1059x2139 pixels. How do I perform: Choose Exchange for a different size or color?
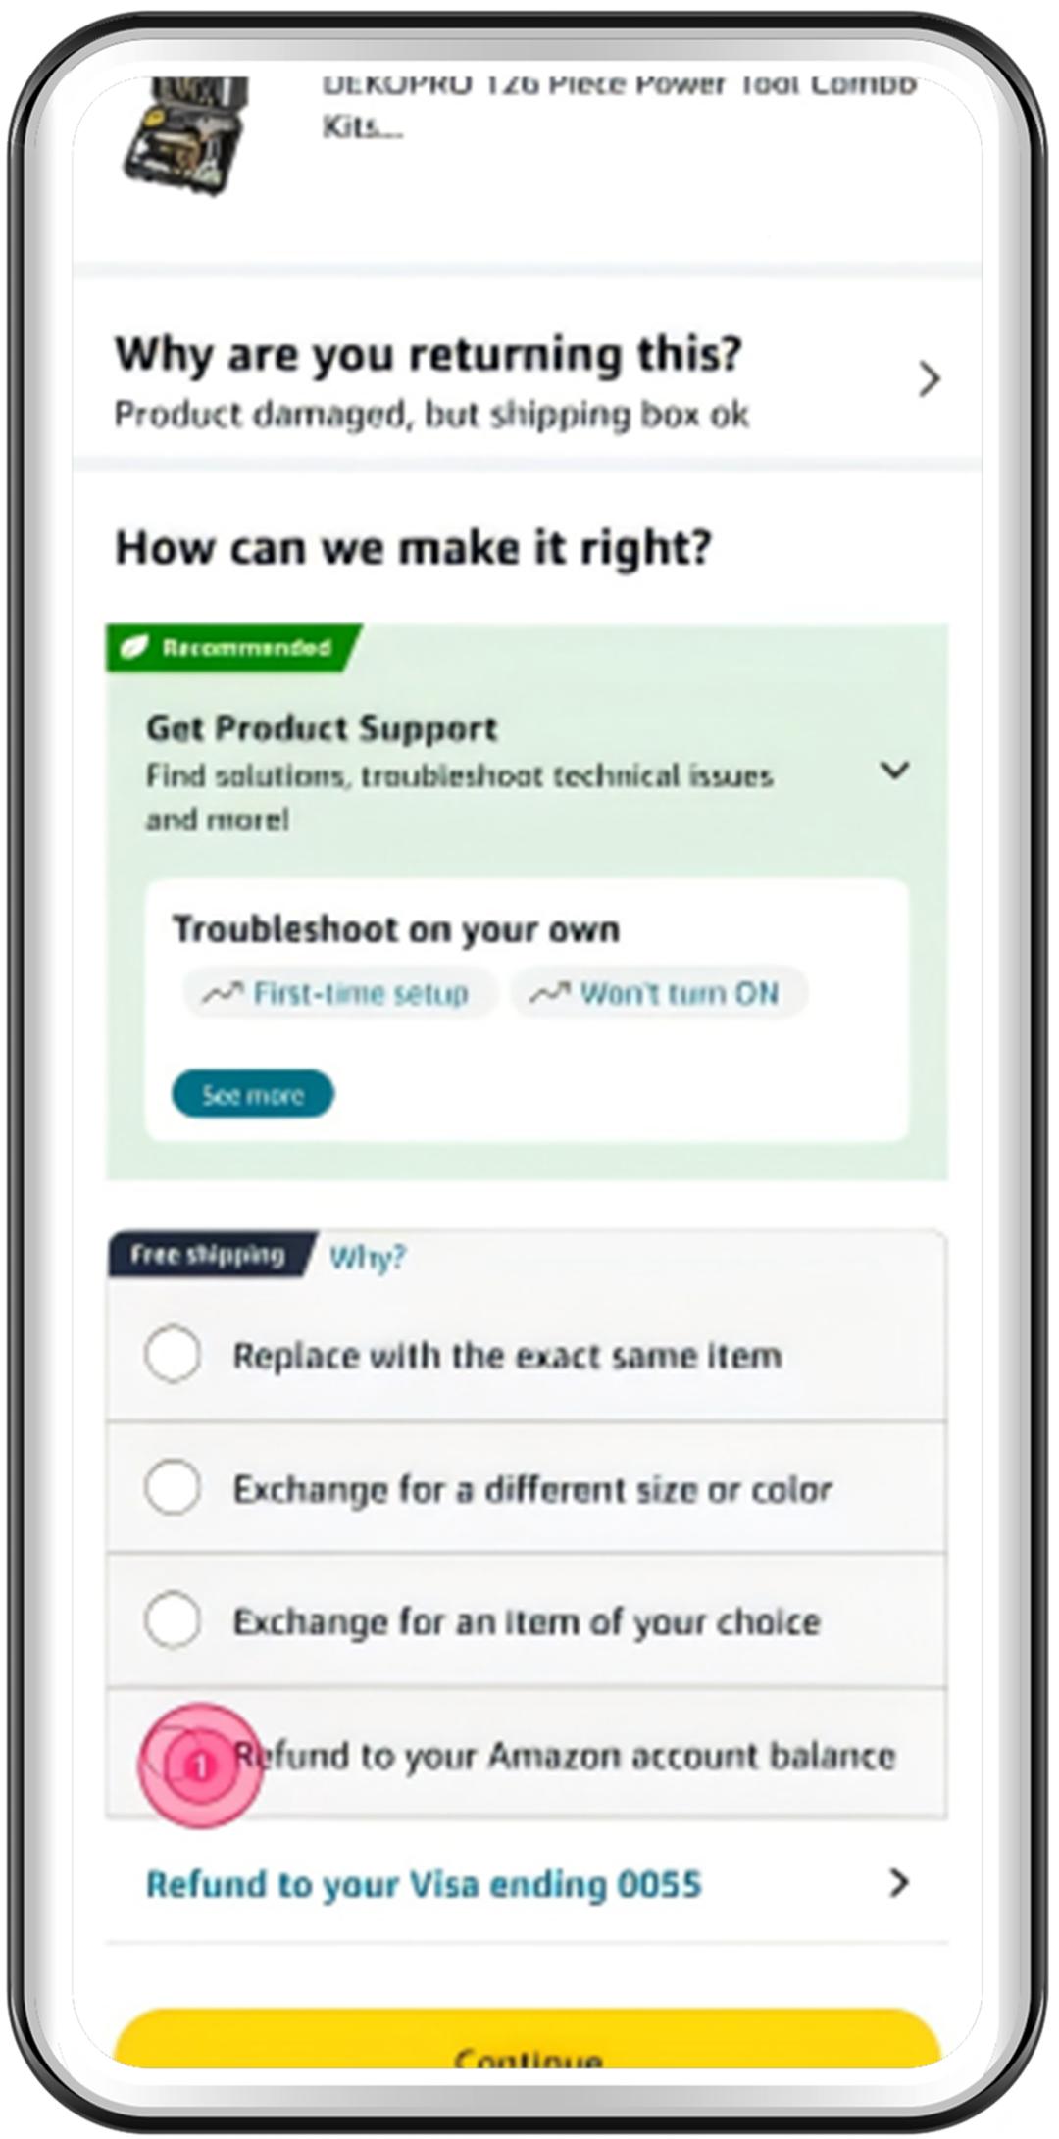pos(173,1487)
